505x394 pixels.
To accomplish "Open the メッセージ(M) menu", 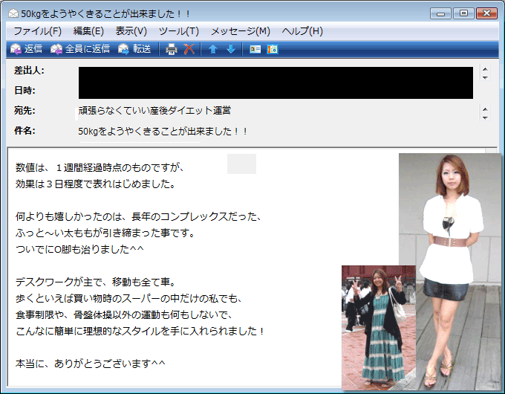I will 241,31.
